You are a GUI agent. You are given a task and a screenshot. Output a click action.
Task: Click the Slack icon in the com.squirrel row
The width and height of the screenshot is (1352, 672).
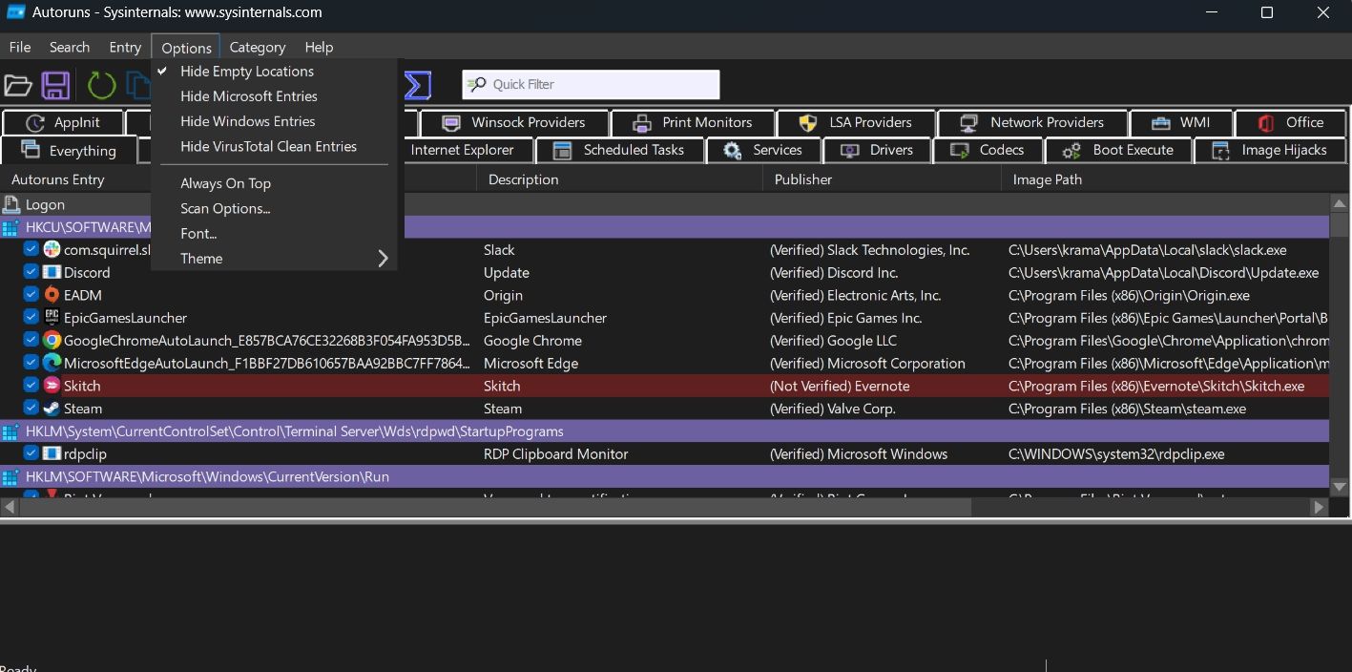pyautogui.click(x=52, y=249)
